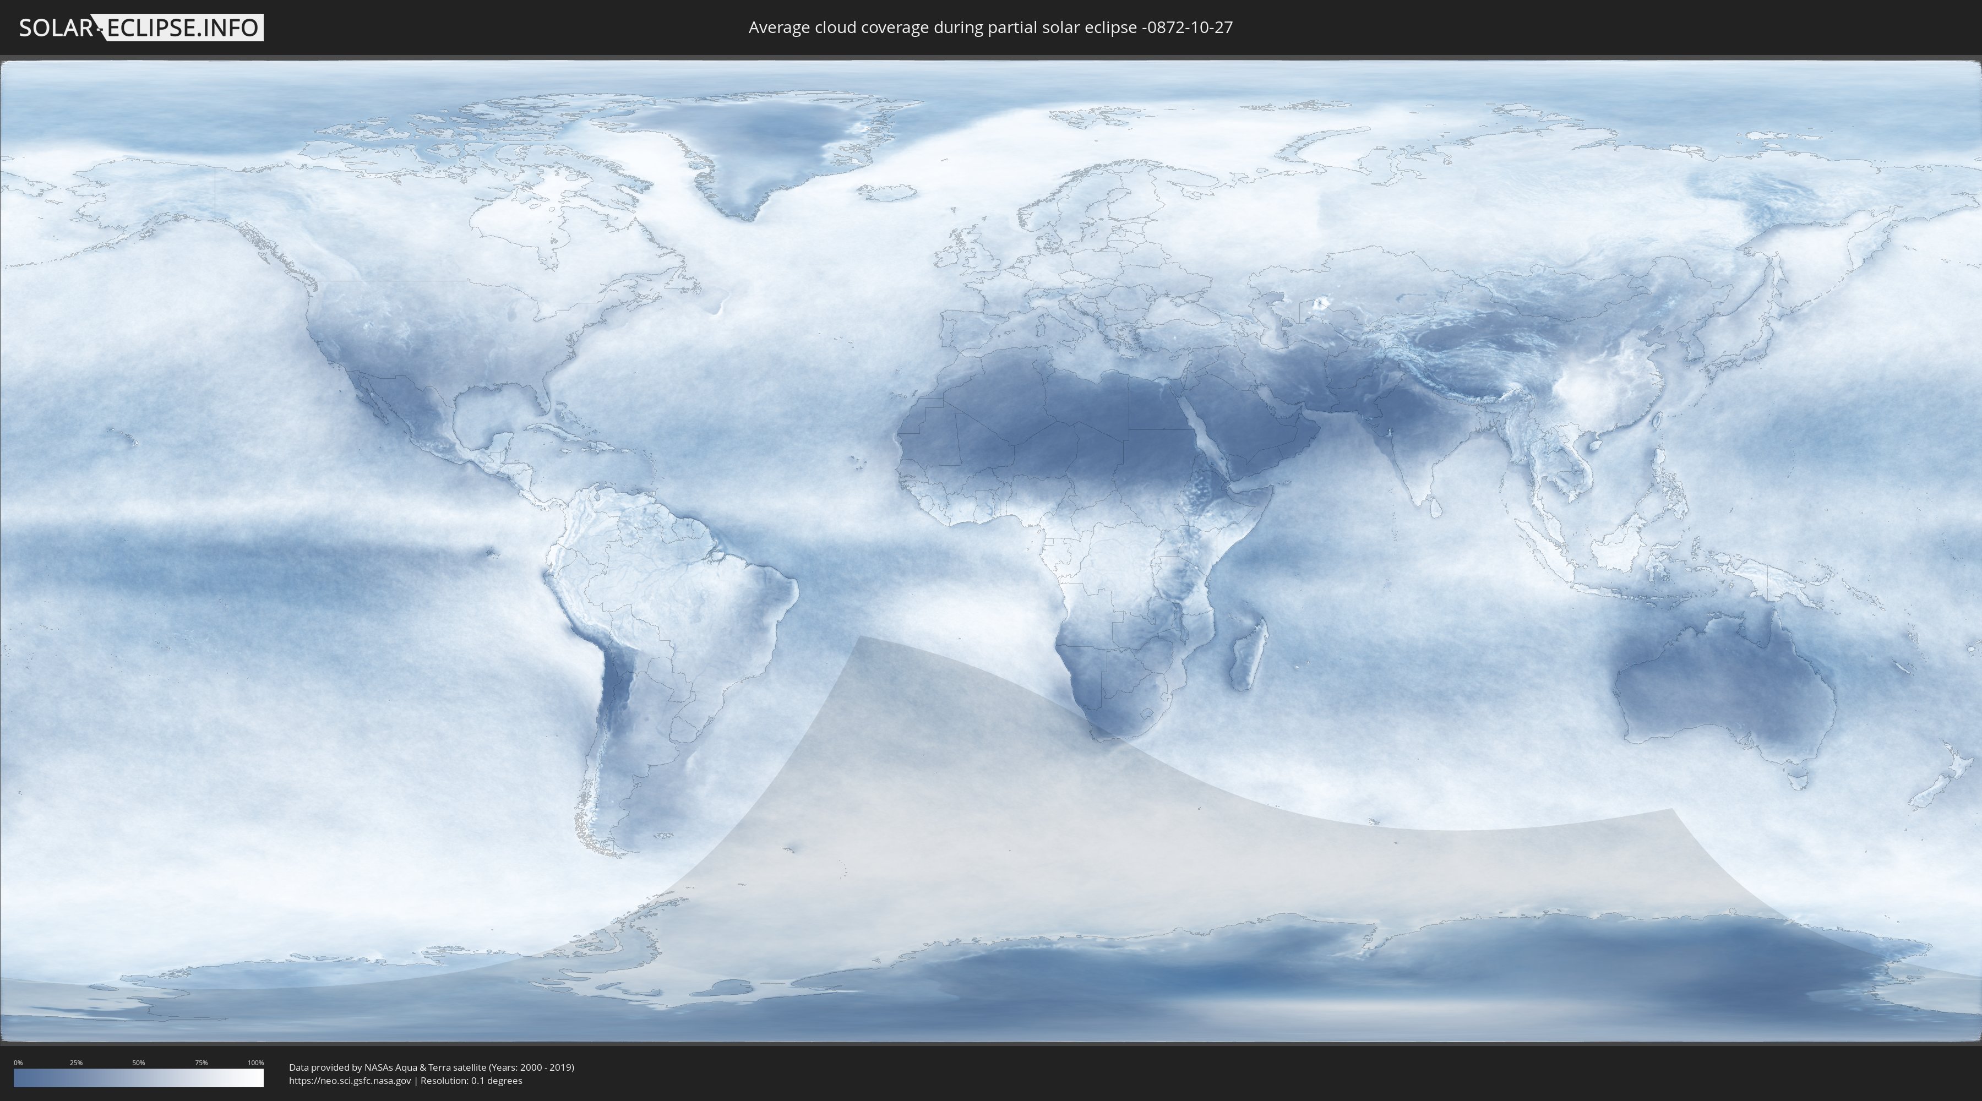Click the 0% legend label
This screenshot has width=1982, height=1101.
tap(18, 1062)
